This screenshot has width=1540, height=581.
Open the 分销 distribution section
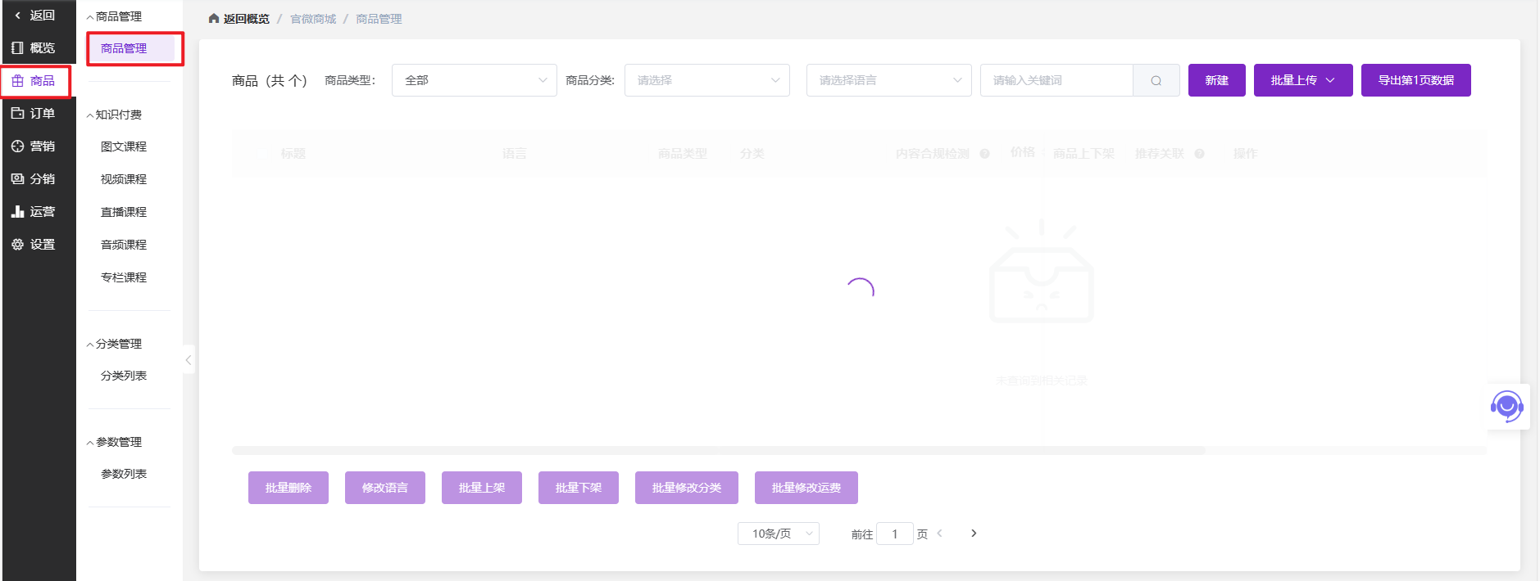point(34,179)
